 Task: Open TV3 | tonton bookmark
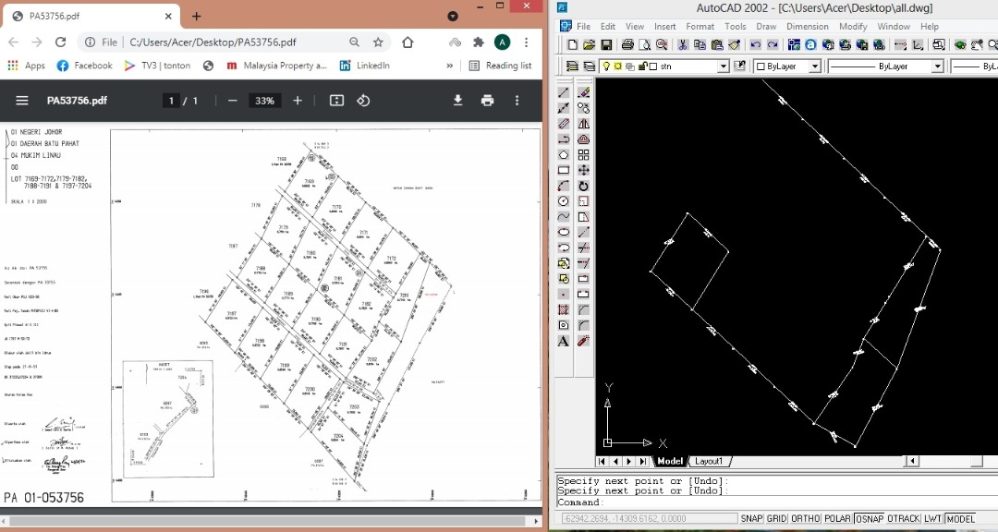point(157,66)
